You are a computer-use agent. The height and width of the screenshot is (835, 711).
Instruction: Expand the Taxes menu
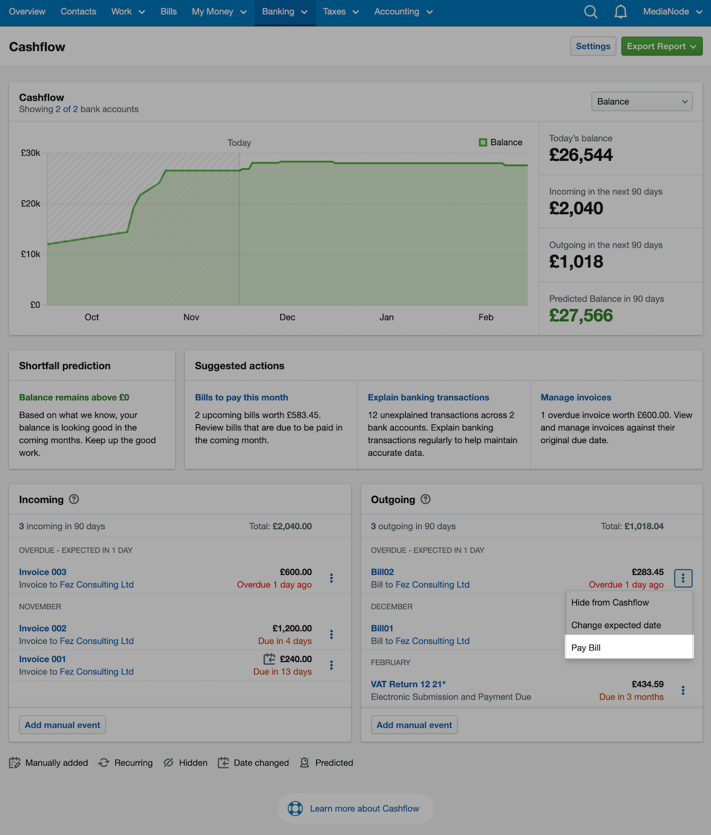[341, 12]
